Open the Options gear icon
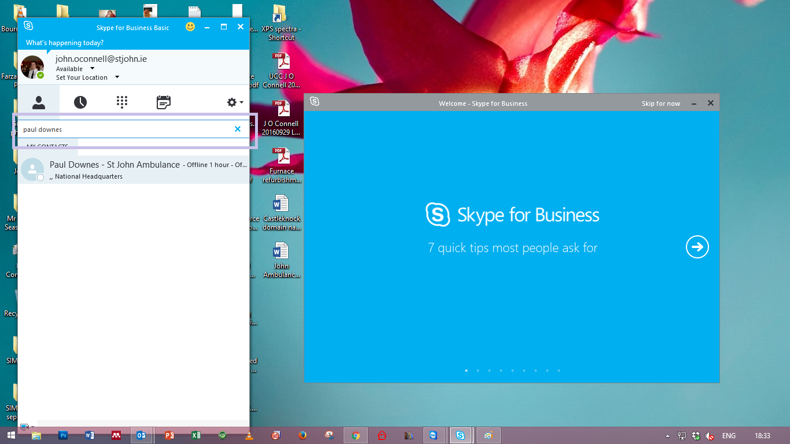The image size is (790, 444). (x=231, y=102)
